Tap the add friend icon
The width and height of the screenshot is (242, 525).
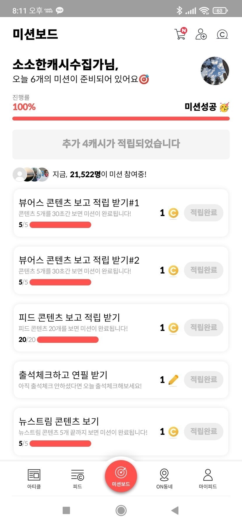(201, 34)
